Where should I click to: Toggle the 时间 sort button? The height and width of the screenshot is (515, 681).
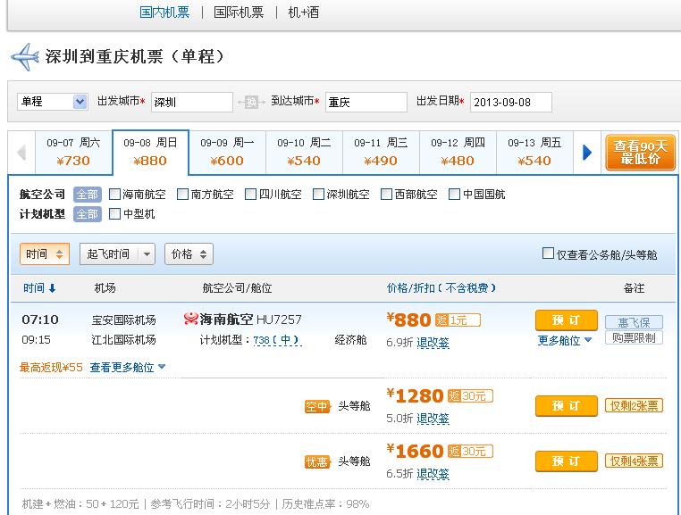pyautogui.click(x=45, y=253)
